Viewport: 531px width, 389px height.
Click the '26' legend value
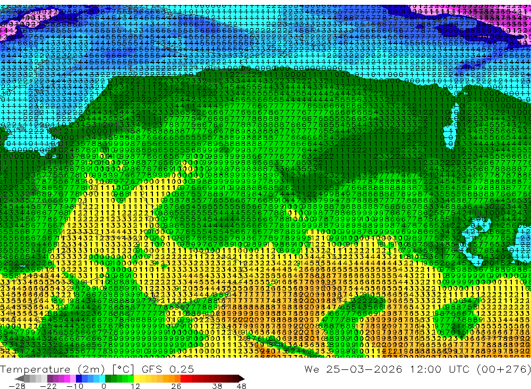[x=176, y=386]
